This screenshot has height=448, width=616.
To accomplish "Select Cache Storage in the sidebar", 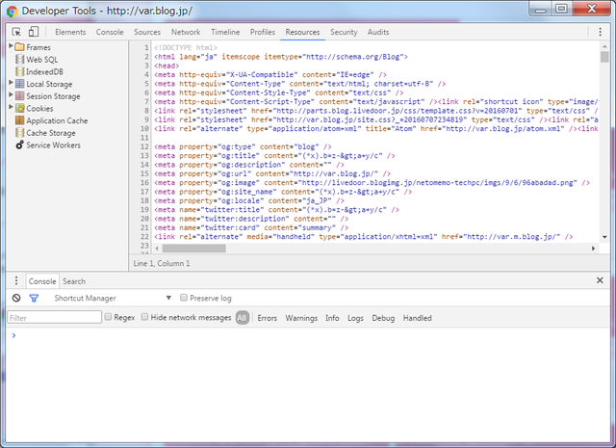I will pos(51,133).
